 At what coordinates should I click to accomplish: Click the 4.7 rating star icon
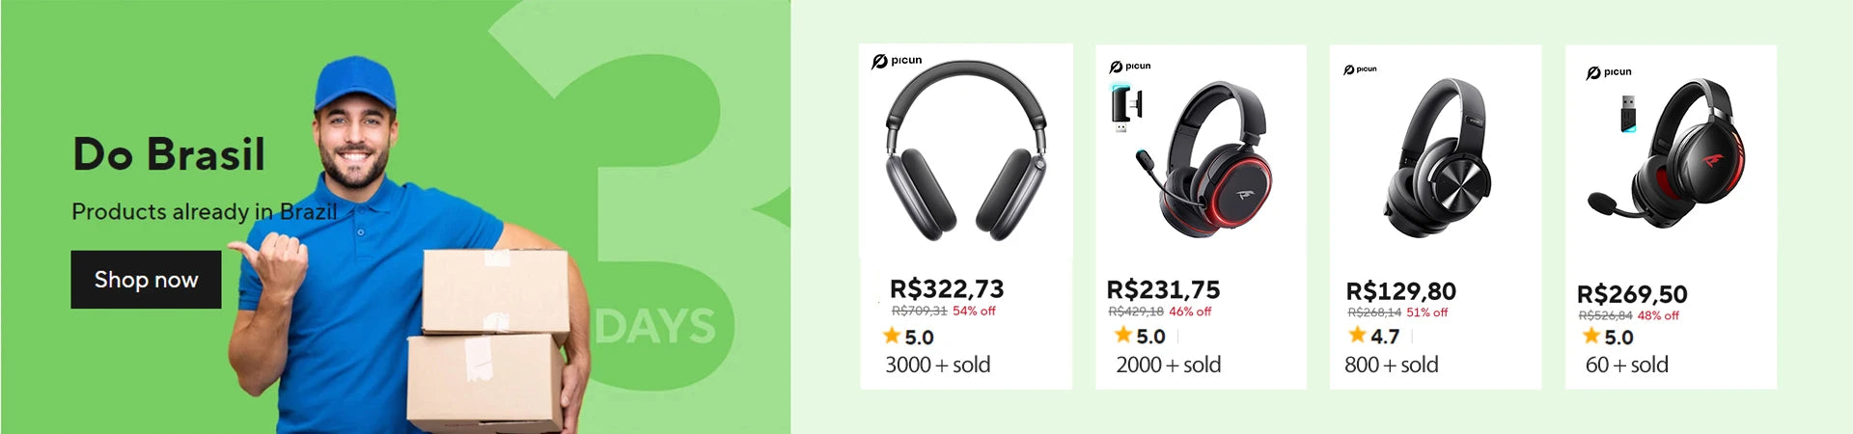pyautogui.click(x=1357, y=336)
